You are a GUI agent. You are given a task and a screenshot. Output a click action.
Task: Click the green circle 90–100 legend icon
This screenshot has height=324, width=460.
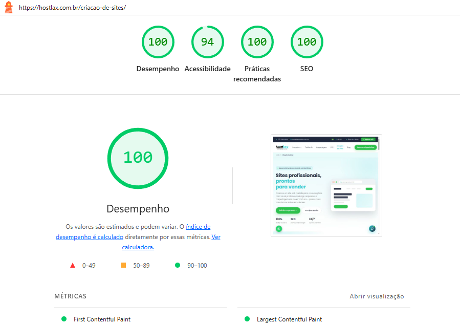click(178, 265)
